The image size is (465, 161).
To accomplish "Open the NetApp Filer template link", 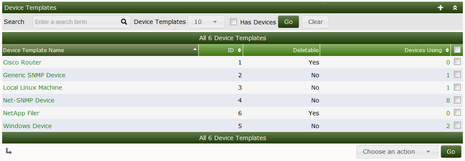I will [x=21, y=113].
